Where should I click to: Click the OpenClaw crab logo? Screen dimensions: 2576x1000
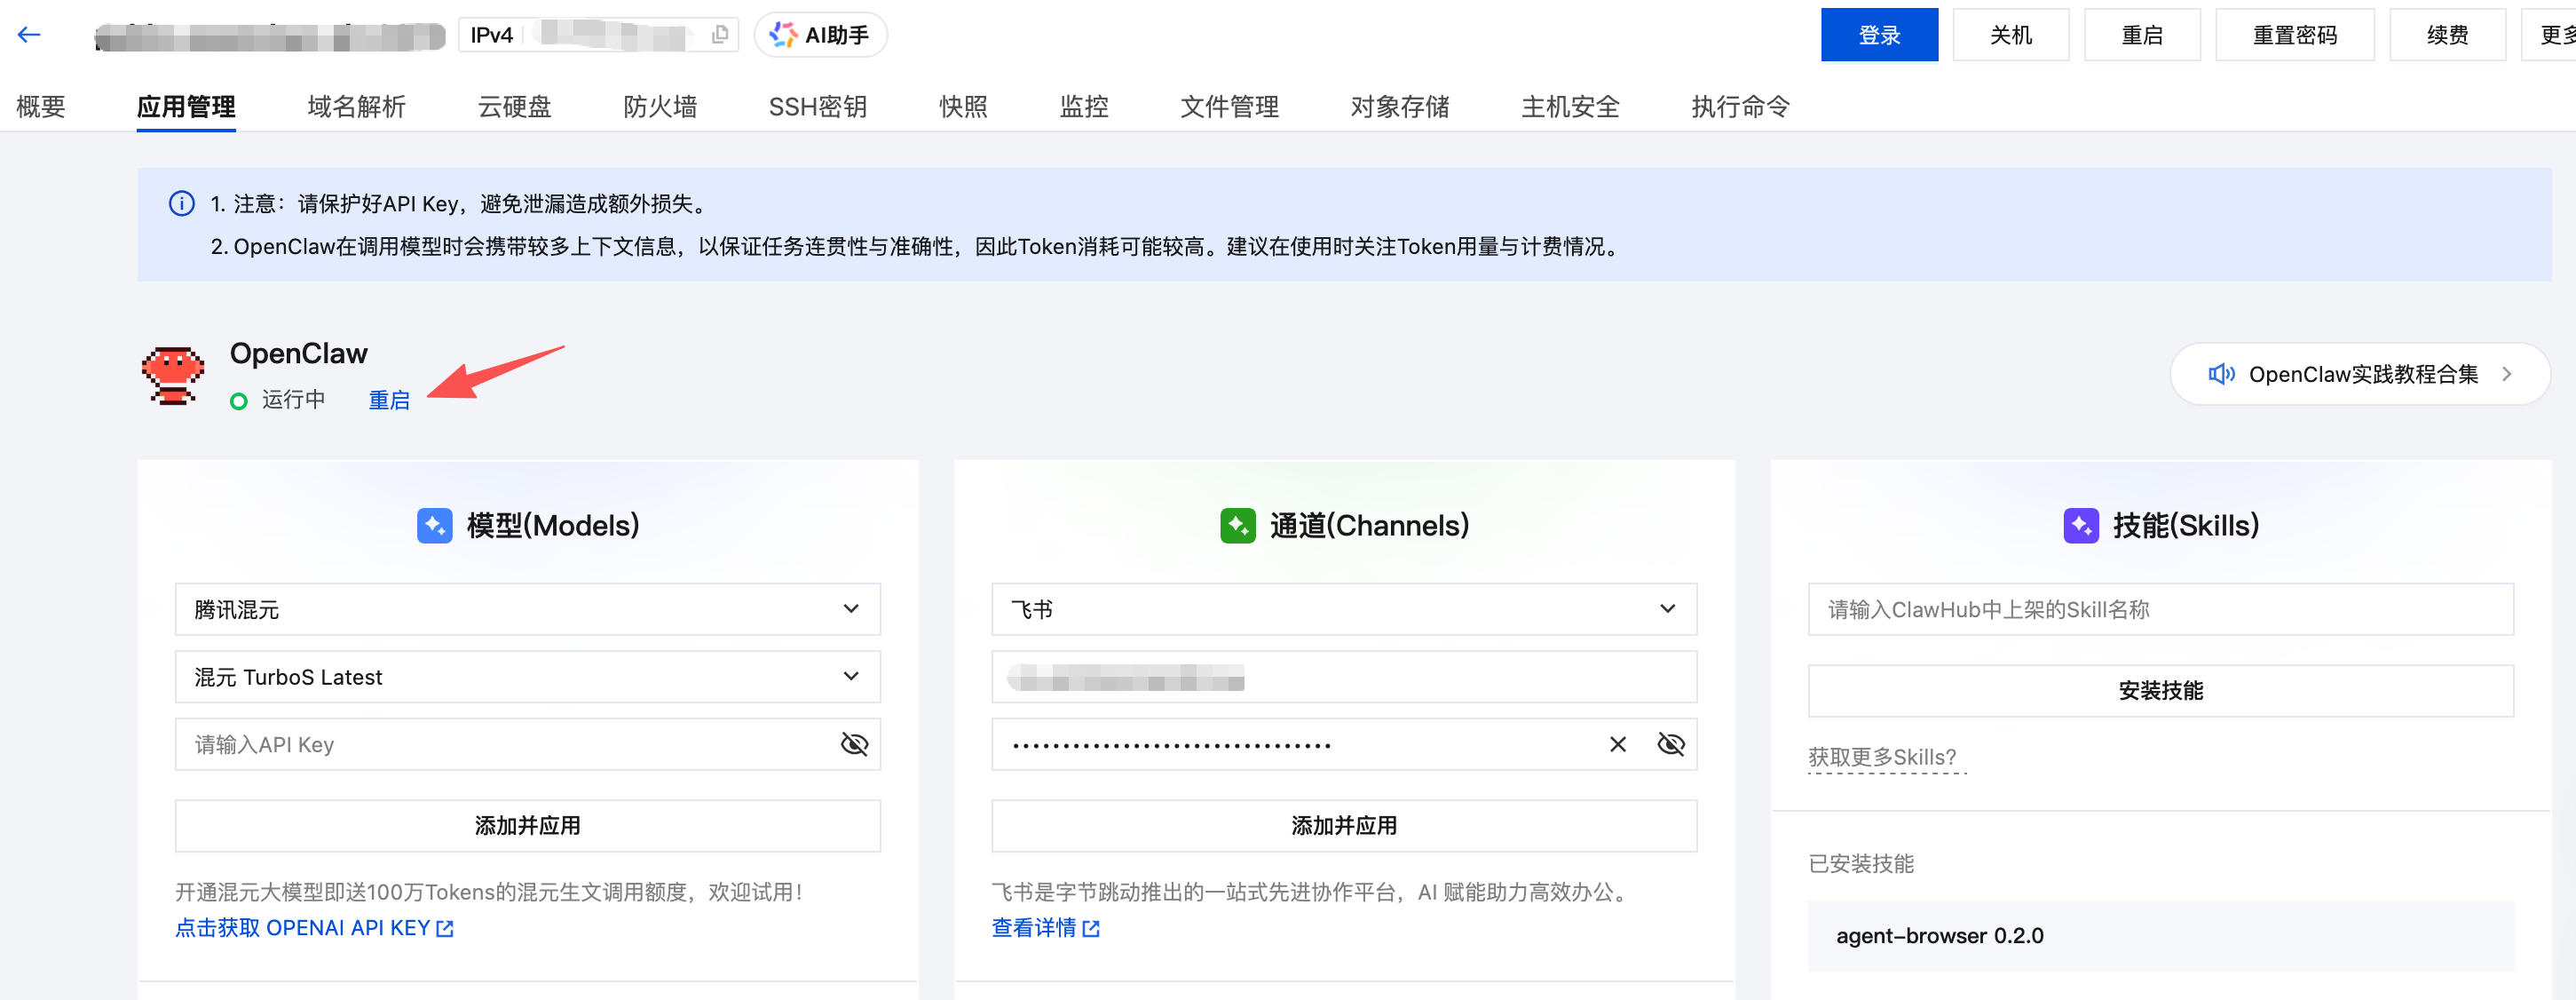172,374
